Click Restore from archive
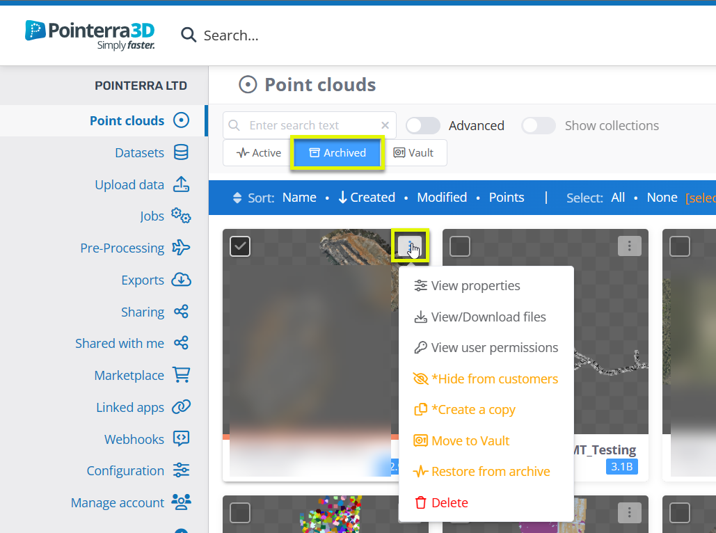Image resolution: width=716 pixels, height=533 pixels. tap(489, 471)
